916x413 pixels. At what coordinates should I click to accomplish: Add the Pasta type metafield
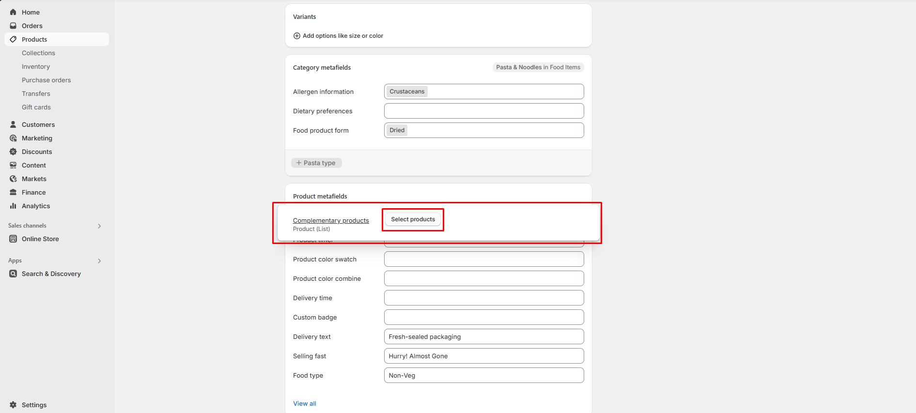pyautogui.click(x=316, y=163)
